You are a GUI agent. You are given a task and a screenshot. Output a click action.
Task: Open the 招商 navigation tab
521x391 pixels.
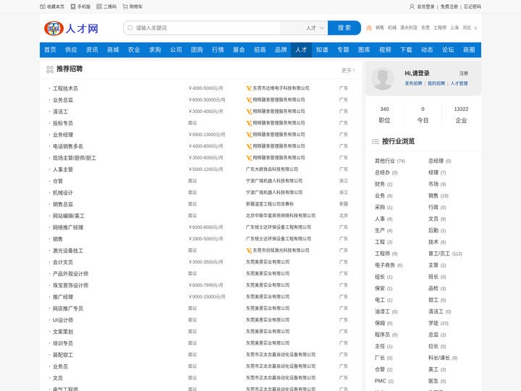pos(260,50)
